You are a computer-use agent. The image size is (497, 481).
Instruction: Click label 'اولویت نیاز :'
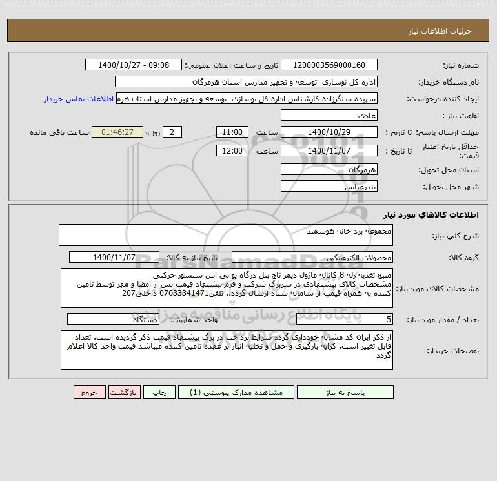coord(461,116)
